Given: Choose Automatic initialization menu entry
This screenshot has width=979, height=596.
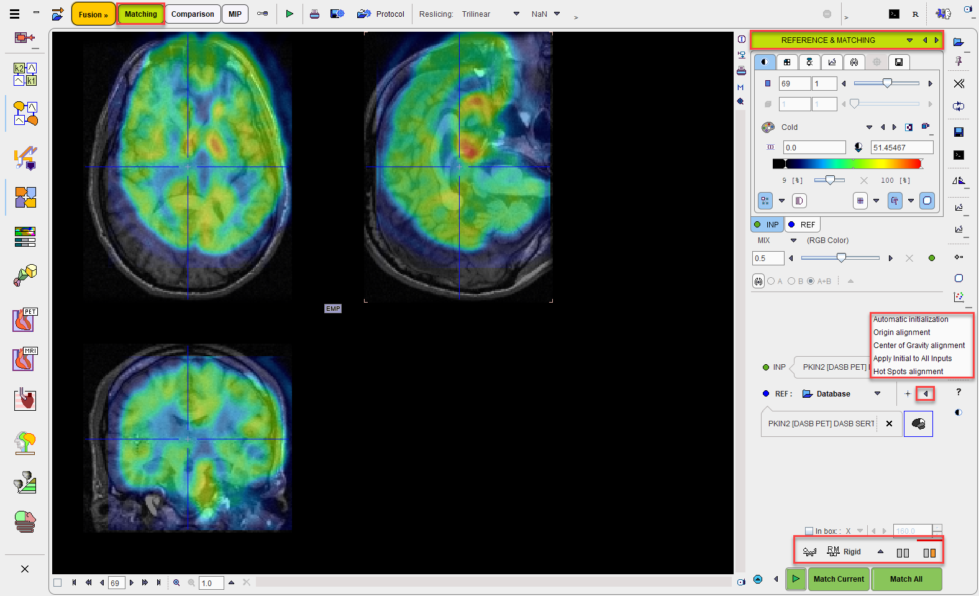Looking at the screenshot, I should tap(911, 319).
